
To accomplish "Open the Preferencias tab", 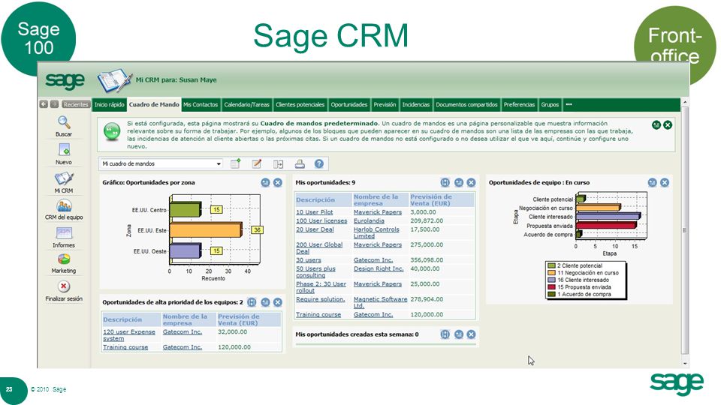I will coord(519,105).
